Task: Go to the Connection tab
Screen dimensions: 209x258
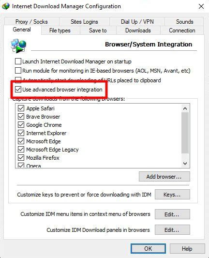Action: point(182,30)
